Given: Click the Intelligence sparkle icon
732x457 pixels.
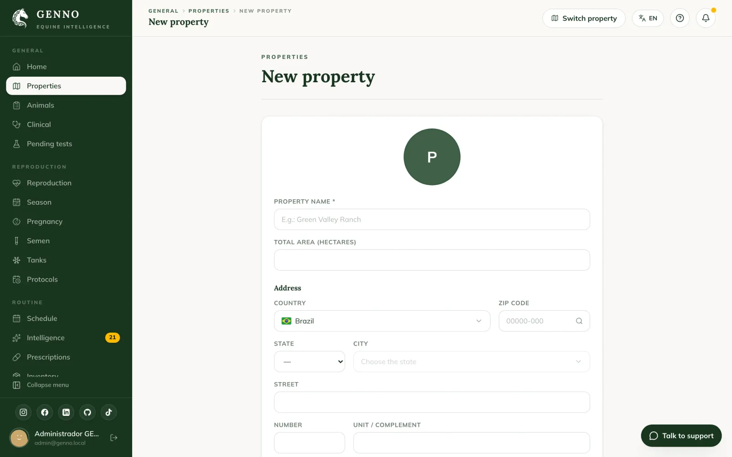Looking at the screenshot, I should [x=16, y=338].
